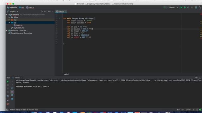
Task: Hide the Run tool window
Action: [x=200, y=78]
